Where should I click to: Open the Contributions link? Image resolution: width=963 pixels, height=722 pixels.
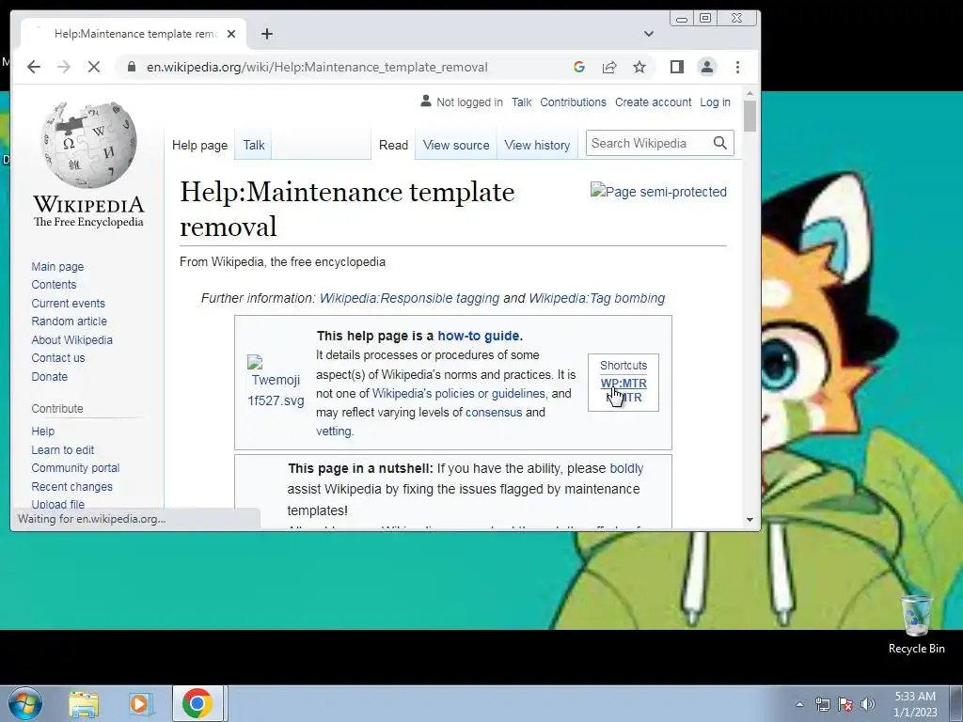coord(573,102)
